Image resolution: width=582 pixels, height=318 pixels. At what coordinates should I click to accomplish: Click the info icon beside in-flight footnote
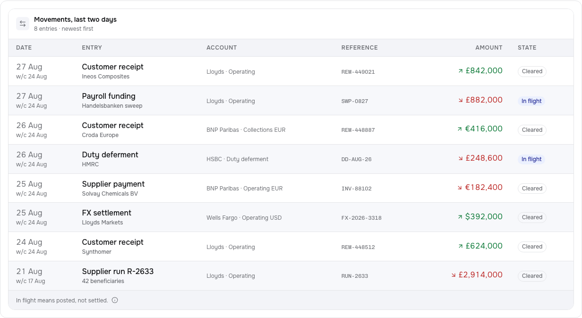tap(115, 300)
